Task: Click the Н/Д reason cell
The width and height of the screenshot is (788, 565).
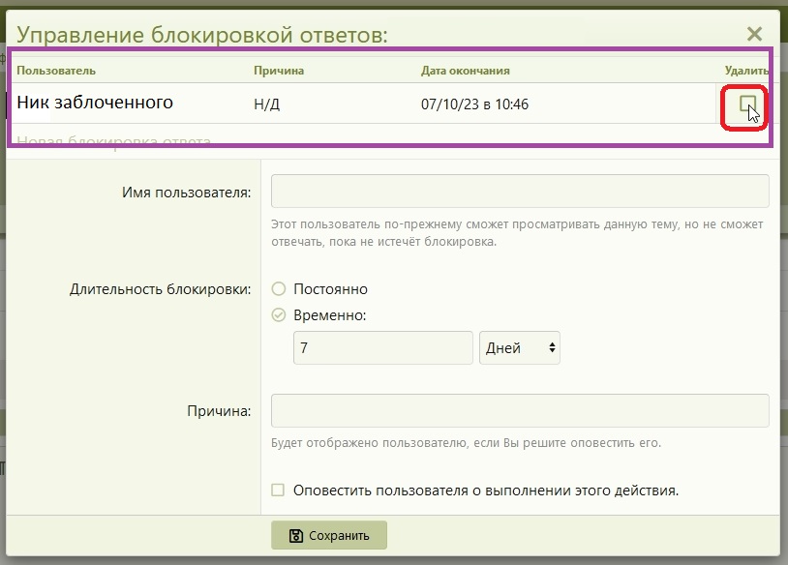Action: pyautogui.click(x=267, y=104)
